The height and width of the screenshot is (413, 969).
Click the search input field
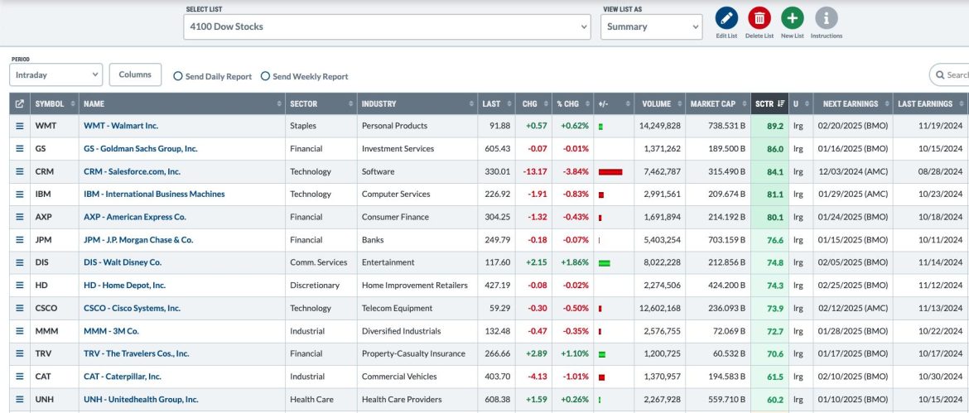952,74
